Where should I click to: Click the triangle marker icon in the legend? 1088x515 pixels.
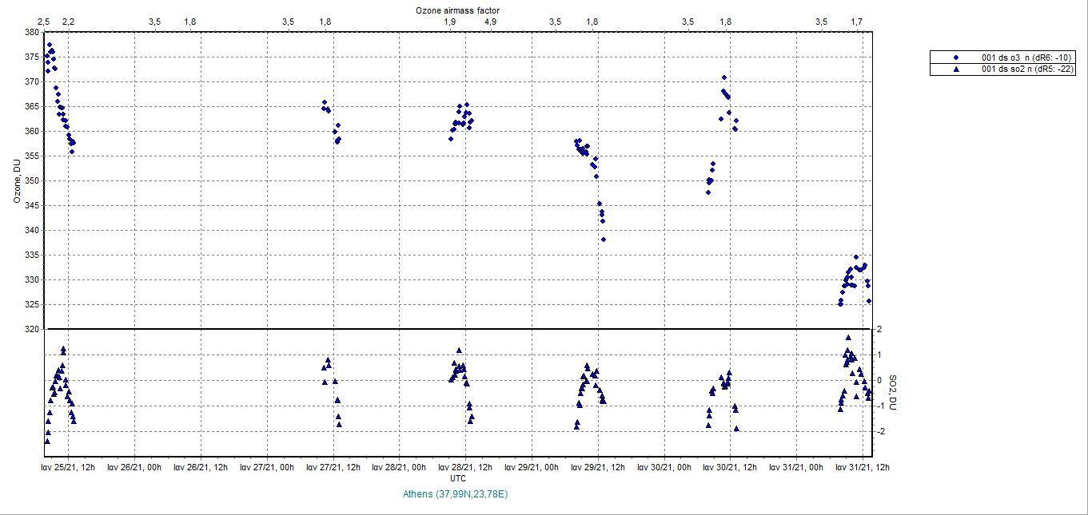coord(956,69)
